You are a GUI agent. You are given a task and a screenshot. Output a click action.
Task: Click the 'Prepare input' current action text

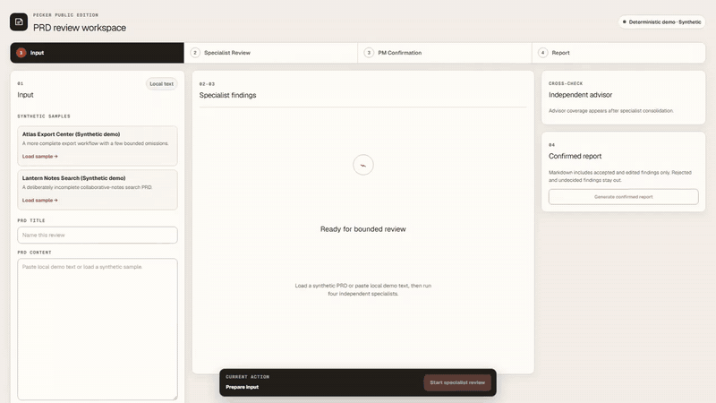click(242, 387)
